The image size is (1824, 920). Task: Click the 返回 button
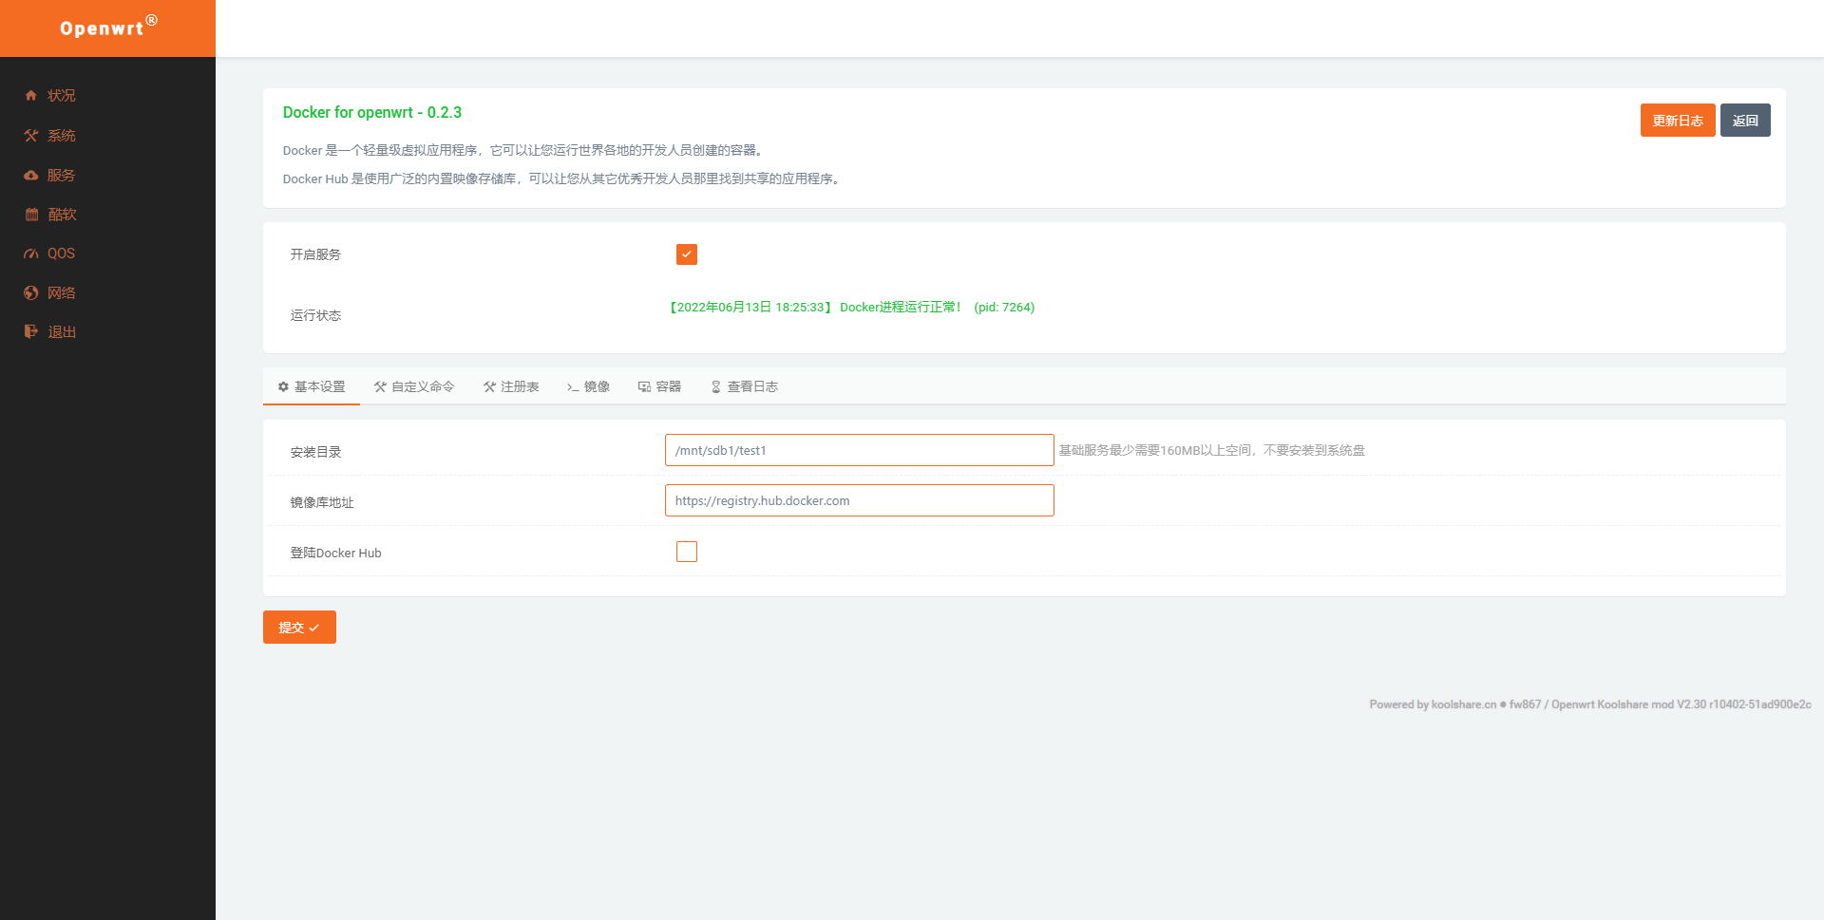(x=1745, y=121)
